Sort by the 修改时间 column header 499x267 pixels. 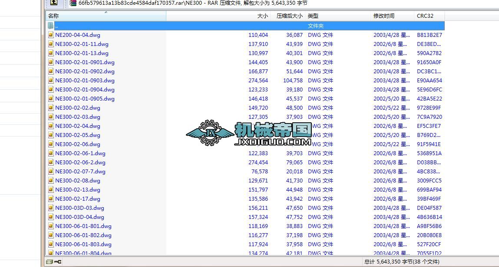pos(393,16)
